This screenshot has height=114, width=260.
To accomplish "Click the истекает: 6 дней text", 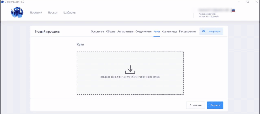I will click(x=209, y=17).
